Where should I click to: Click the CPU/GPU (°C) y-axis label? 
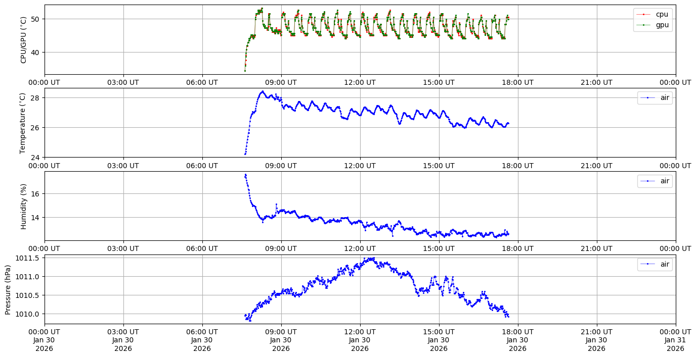coord(23,40)
